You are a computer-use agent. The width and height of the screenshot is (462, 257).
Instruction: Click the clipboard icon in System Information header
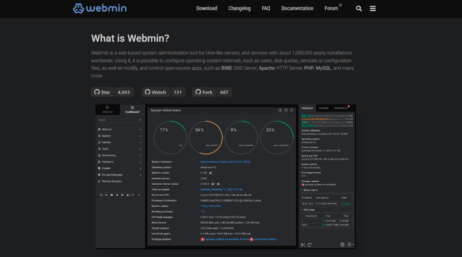click(x=286, y=110)
